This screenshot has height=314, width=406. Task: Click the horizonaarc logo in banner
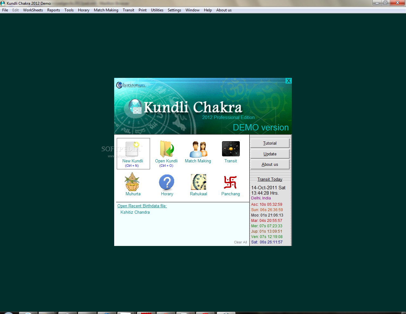point(131,85)
